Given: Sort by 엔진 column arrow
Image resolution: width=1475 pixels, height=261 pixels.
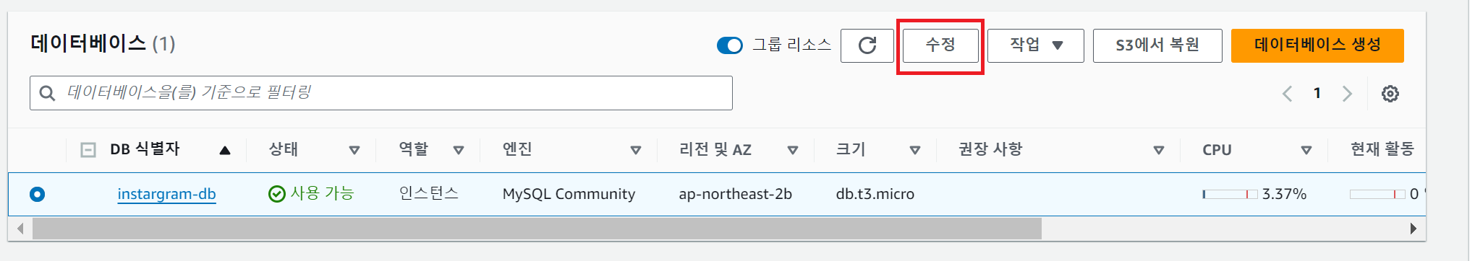Looking at the screenshot, I should coord(636,150).
